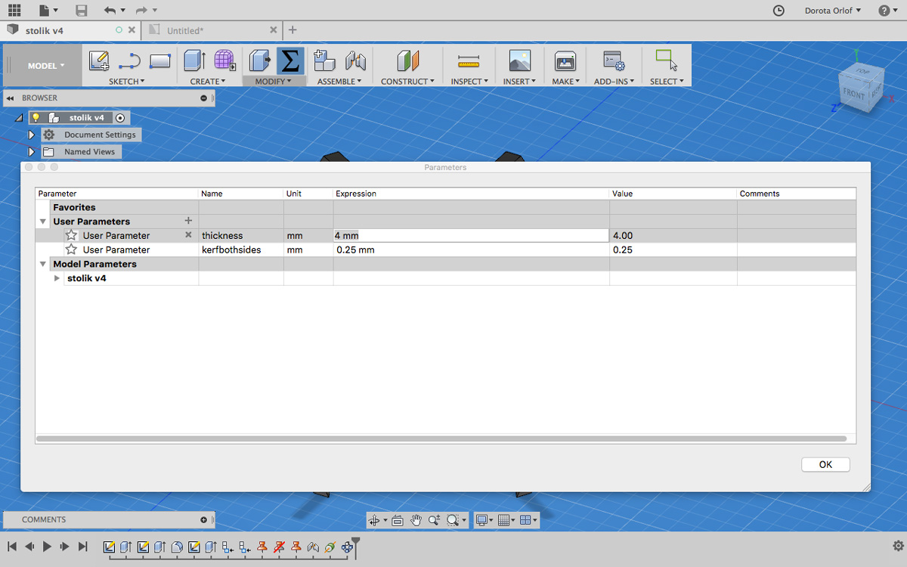
Task: Launch Scripts and Add-Ins icon
Action: coord(613,61)
